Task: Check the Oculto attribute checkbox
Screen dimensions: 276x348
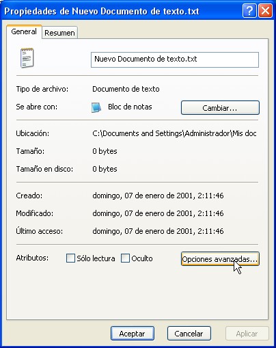Action: (x=125, y=258)
